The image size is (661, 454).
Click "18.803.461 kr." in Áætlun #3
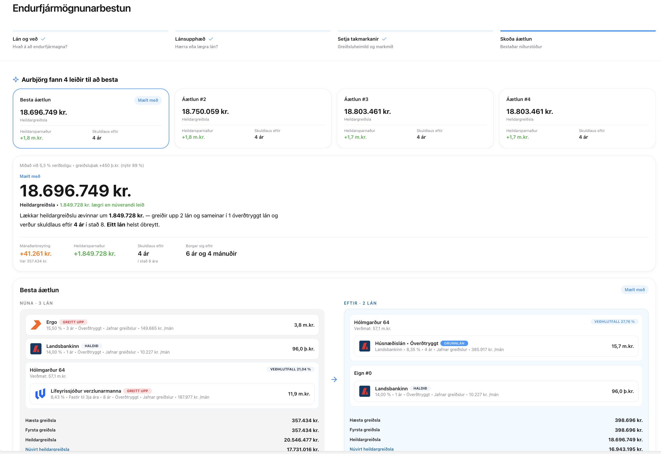pyautogui.click(x=367, y=112)
